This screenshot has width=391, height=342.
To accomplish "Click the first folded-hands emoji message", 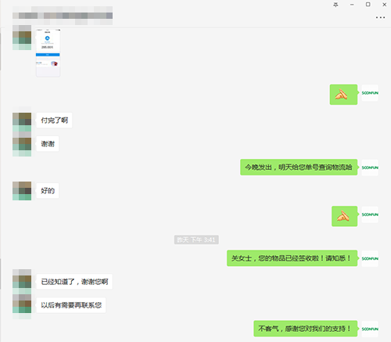I will point(343,95).
